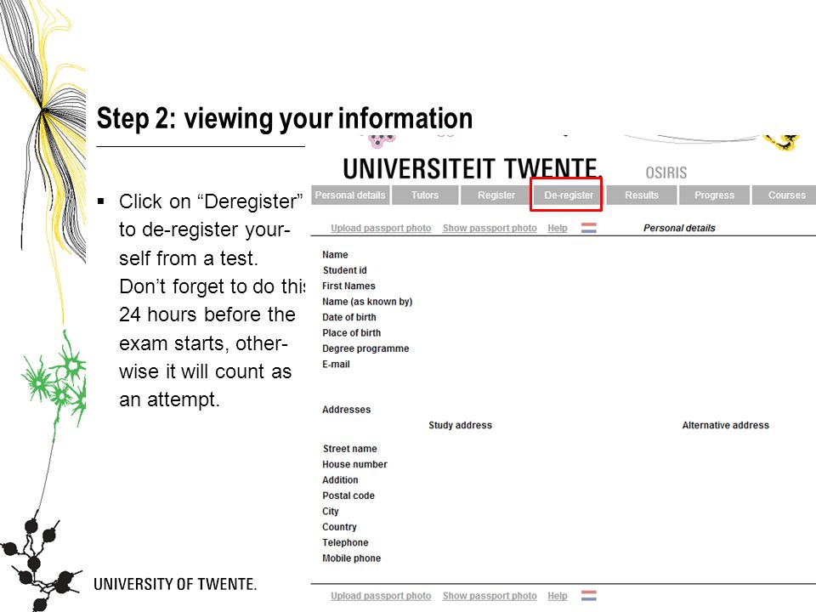View the Results tab
816x612 pixels.
point(642,195)
